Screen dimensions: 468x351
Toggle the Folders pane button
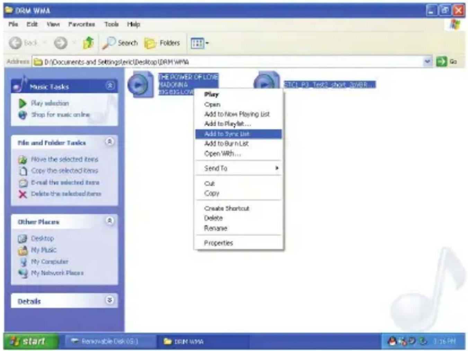click(162, 43)
